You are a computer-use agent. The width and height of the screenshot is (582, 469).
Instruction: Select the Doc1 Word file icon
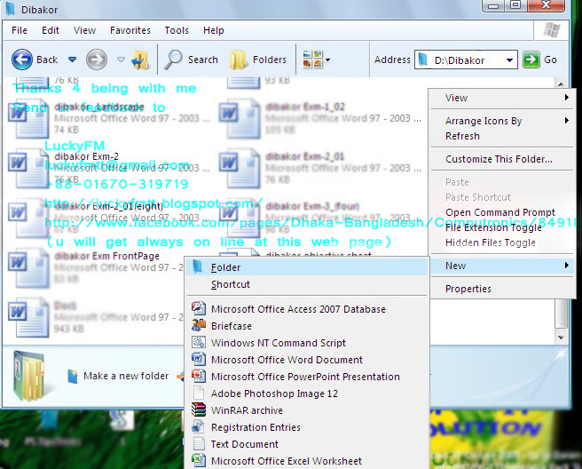point(28,318)
